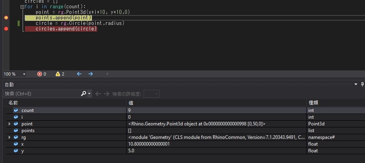Click the cube icon beside x

16,144
